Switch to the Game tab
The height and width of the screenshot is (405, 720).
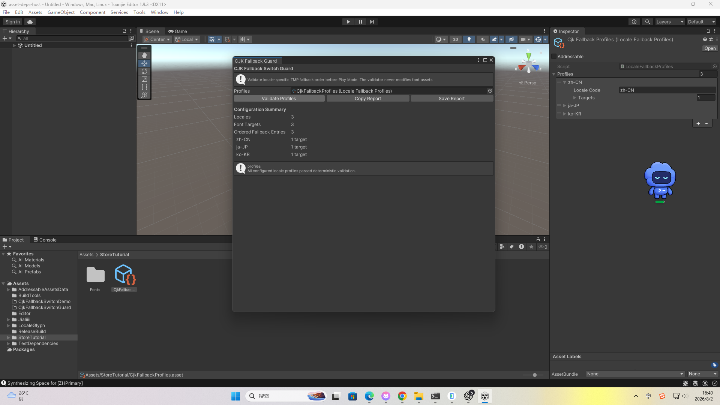178,31
